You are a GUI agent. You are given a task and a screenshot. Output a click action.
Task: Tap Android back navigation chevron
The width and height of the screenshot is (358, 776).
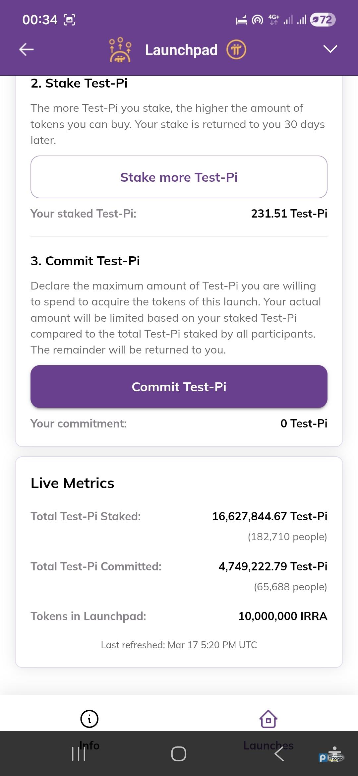[x=279, y=754]
